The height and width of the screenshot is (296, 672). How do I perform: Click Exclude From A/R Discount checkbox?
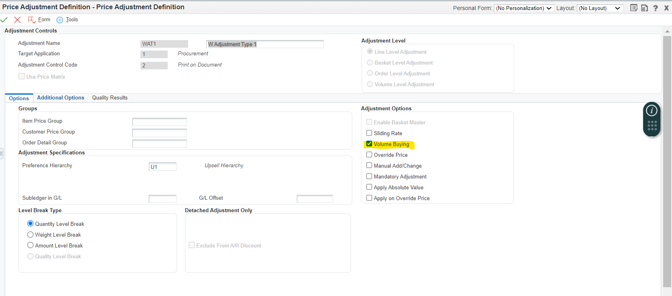(x=192, y=245)
